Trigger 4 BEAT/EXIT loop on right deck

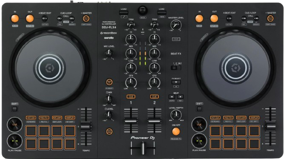point(229,18)
